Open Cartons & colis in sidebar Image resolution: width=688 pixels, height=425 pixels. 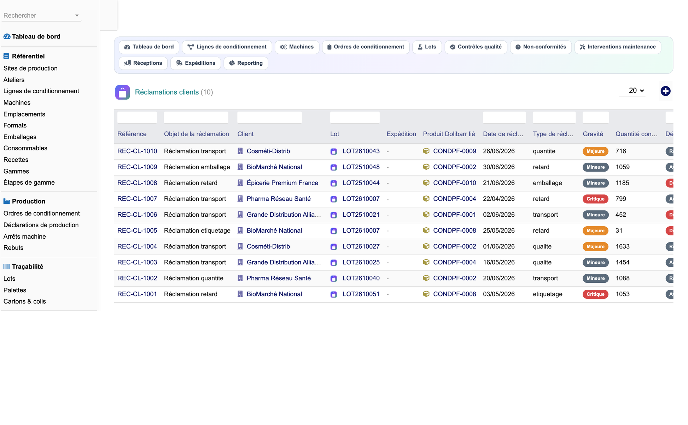pos(25,301)
